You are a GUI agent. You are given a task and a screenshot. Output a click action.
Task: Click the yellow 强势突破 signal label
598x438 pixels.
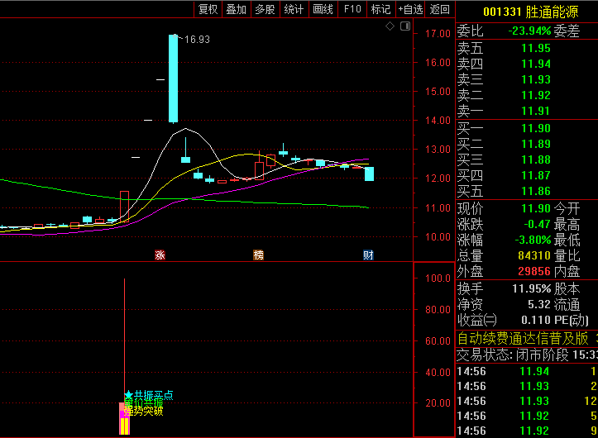click(x=143, y=411)
